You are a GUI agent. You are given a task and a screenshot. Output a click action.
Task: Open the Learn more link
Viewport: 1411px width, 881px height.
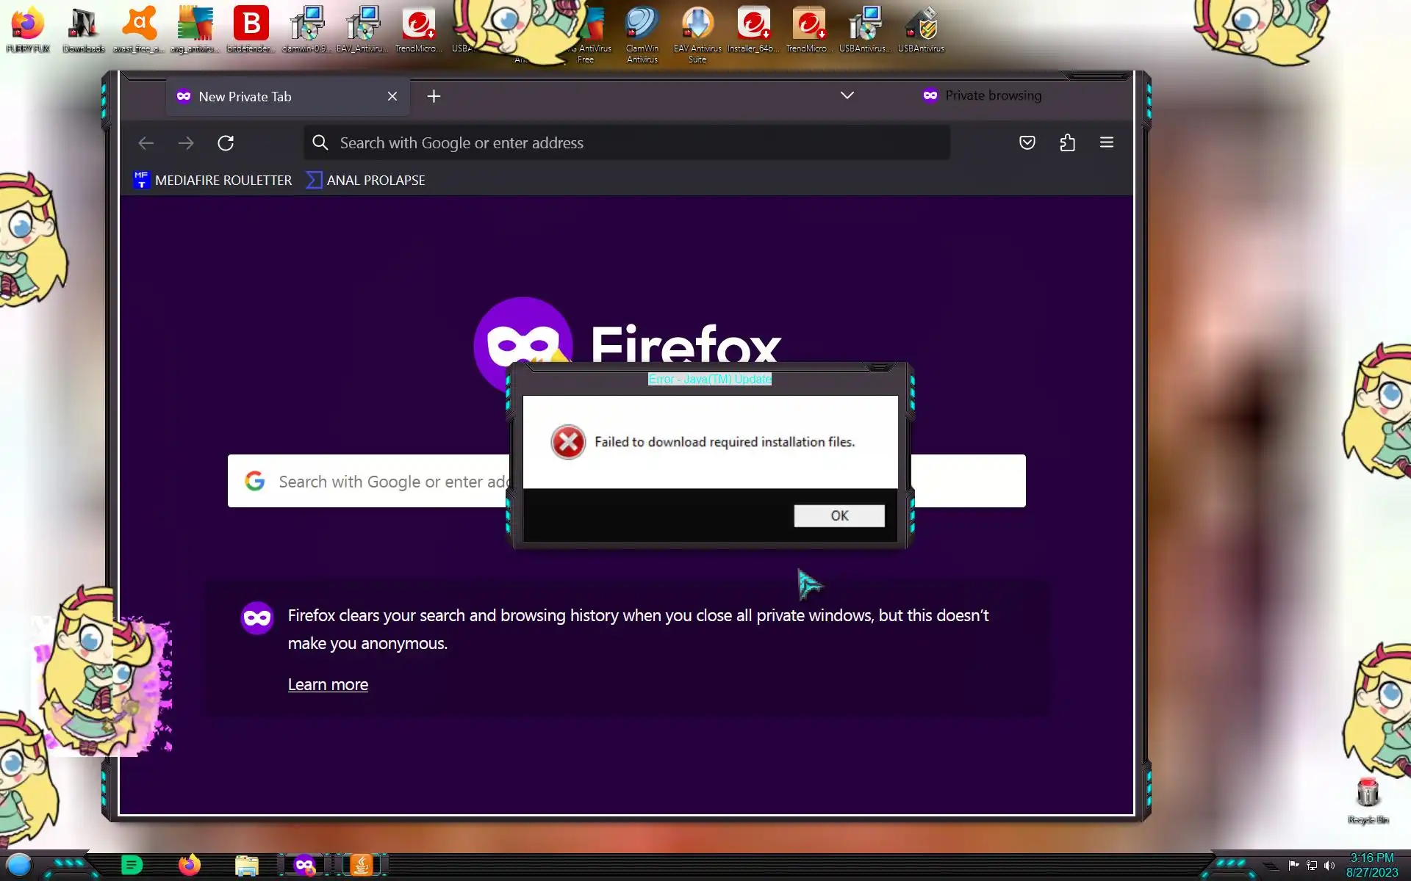(x=328, y=684)
